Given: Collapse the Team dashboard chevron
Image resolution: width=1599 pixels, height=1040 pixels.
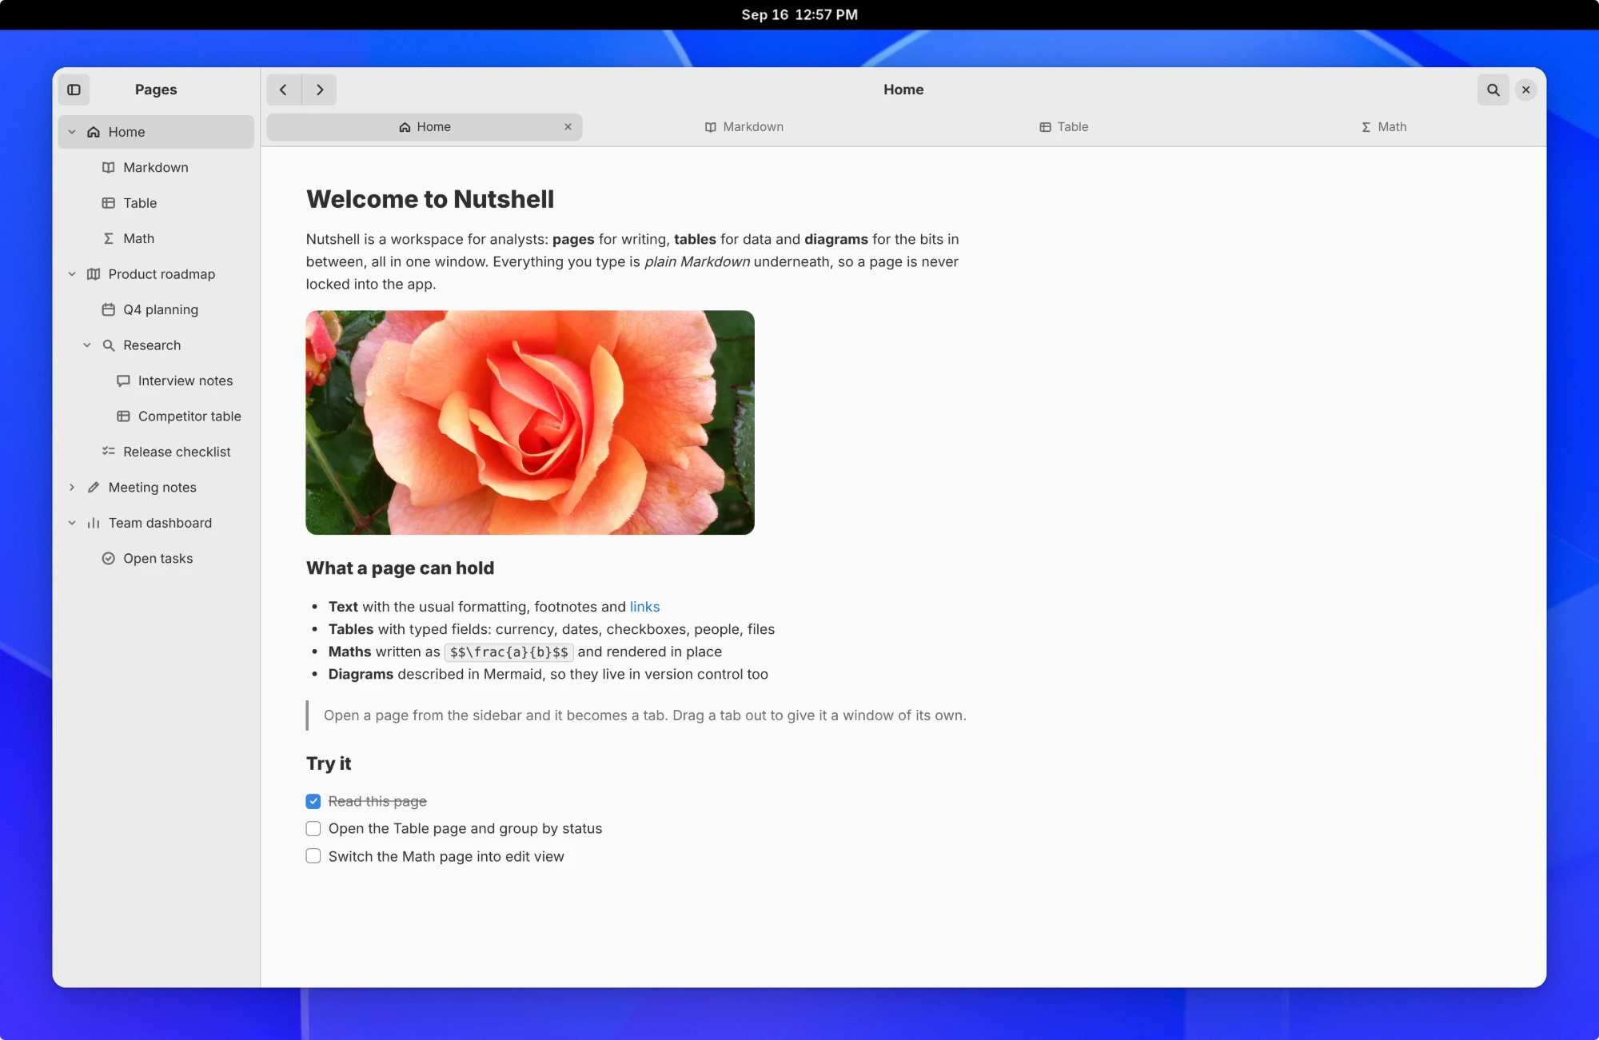Looking at the screenshot, I should pos(72,523).
